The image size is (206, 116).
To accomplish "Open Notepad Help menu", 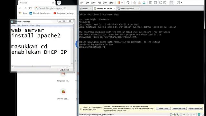I will (38, 25).
